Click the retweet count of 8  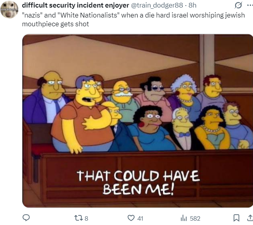(86, 218)
